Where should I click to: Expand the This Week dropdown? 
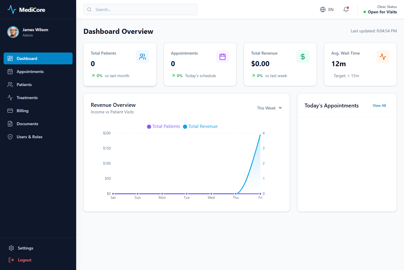point(269,108)
